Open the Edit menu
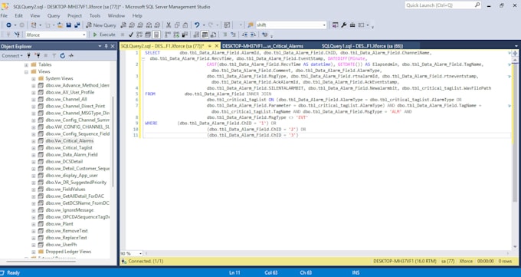The width and height of the screenshot is (521, 277). [x=18, y=15]
